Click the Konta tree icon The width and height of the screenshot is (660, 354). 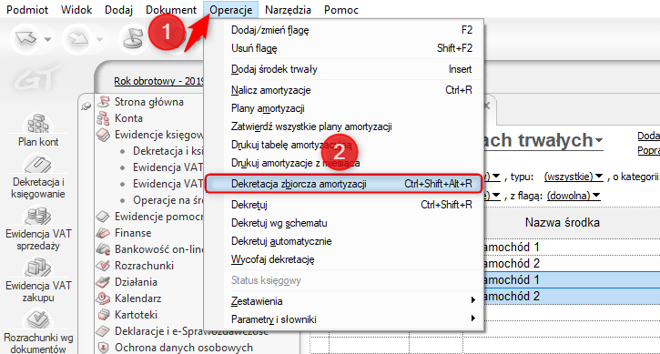coord(103,118)
